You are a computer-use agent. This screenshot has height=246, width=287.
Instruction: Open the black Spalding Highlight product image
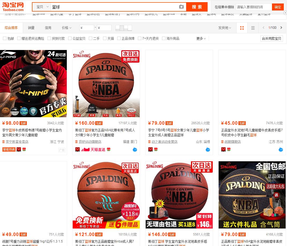click(252, 195)
